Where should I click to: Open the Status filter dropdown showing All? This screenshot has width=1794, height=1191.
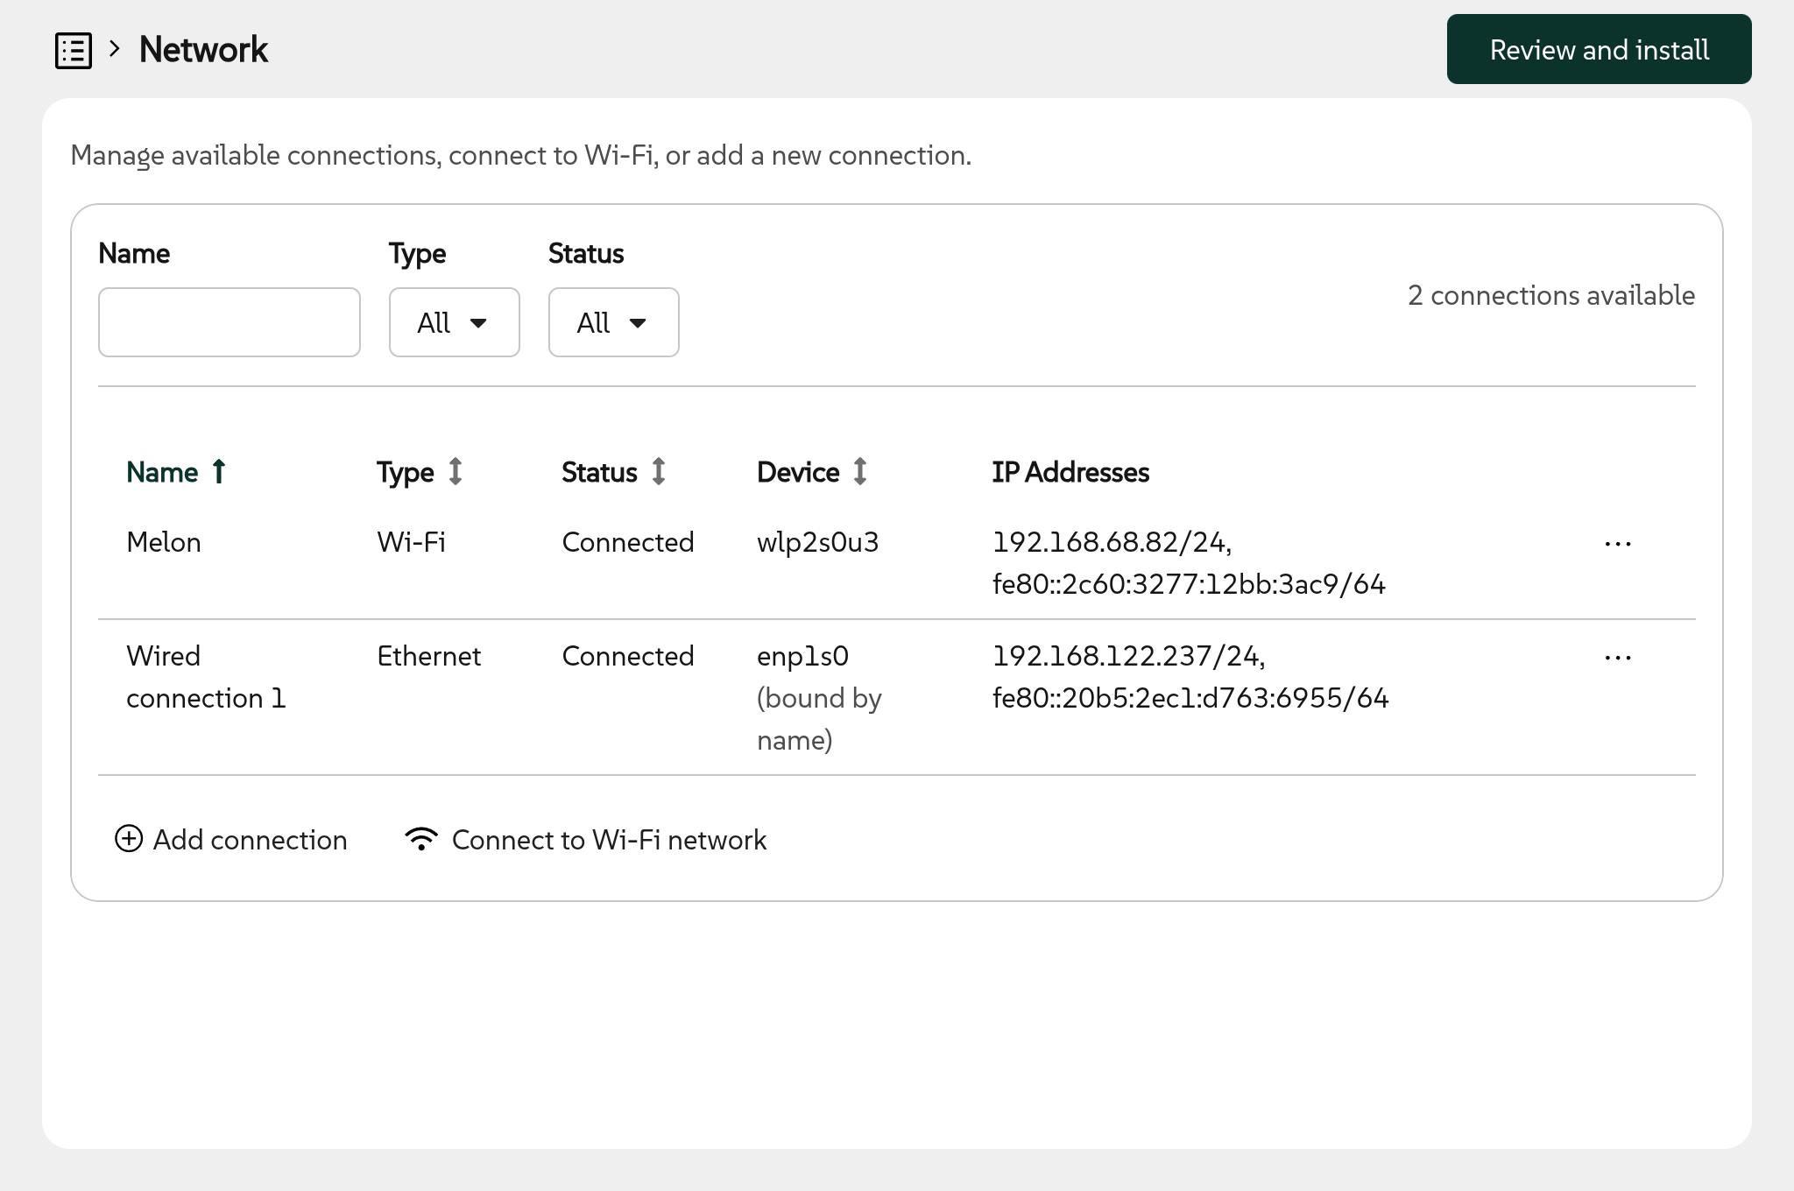click(x=613, y=322)
